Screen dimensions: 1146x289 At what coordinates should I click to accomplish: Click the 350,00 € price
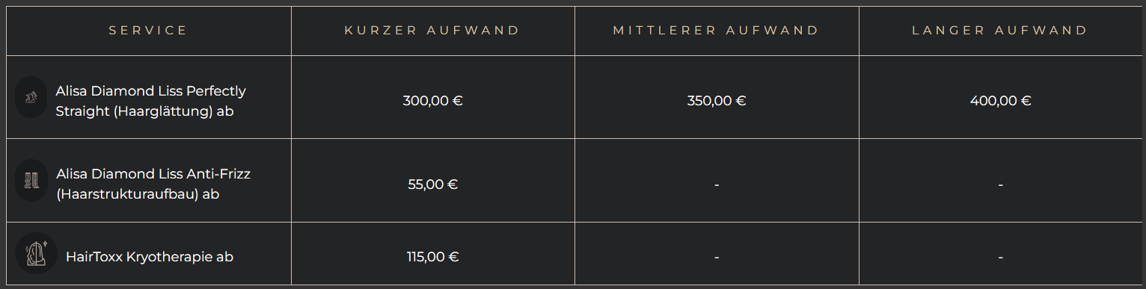(x=717, y=101)
